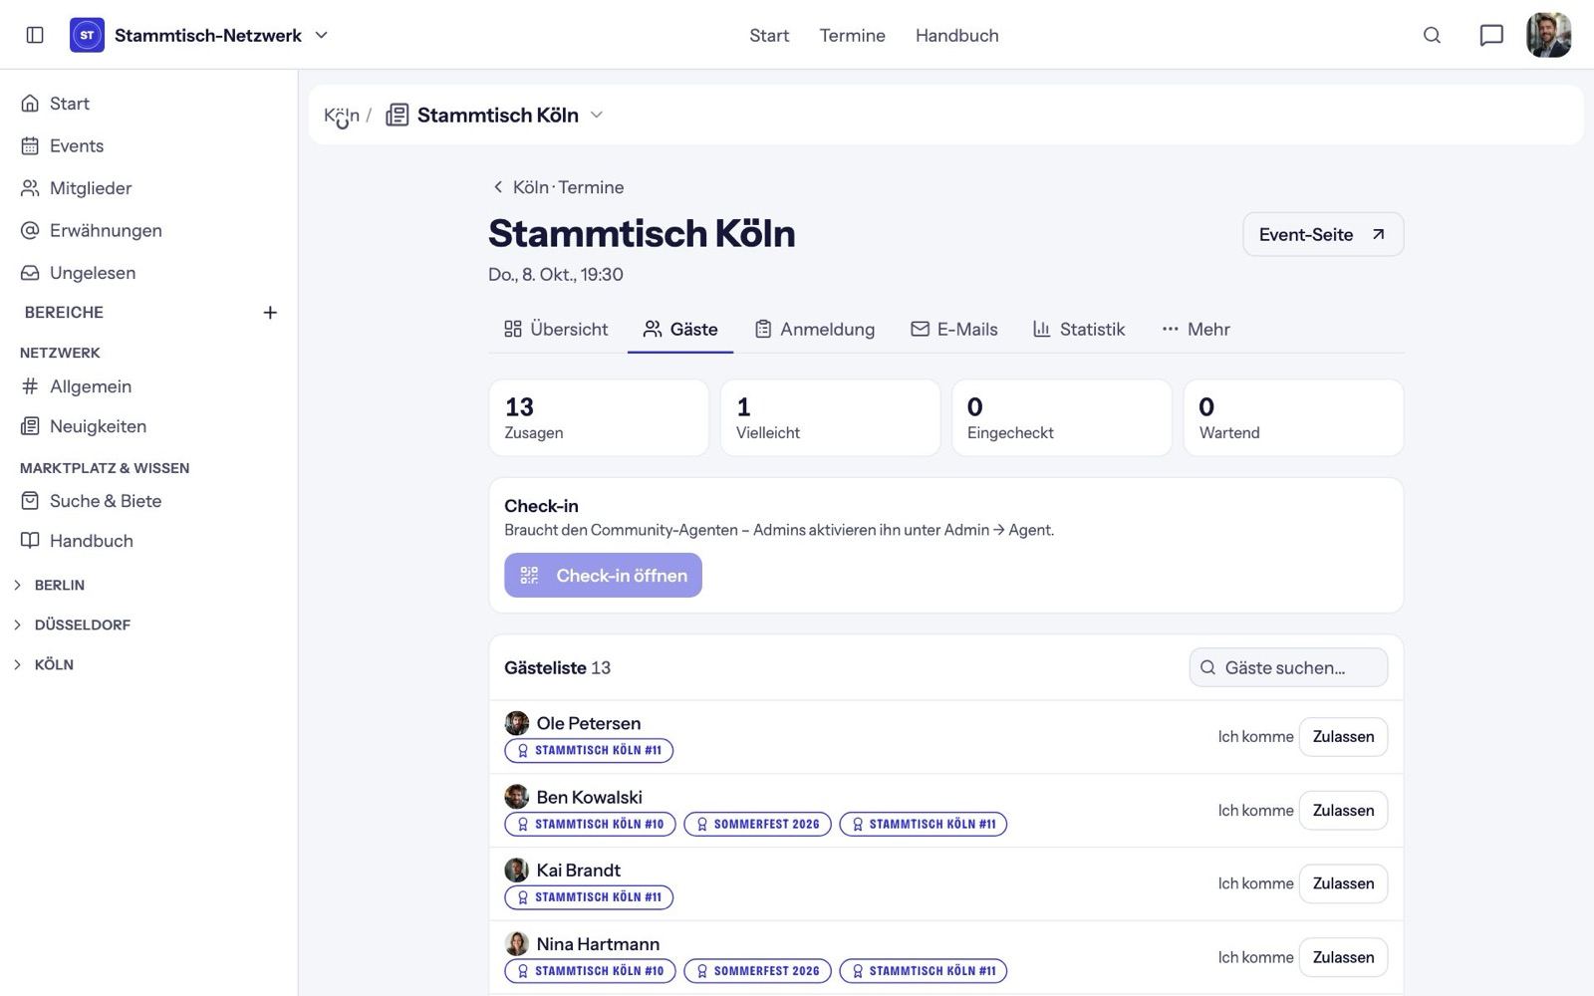The height and width of the screenshot is (996, 1594).
Task: Open Handbuch in the sidebar
Action: [x=148, y=541]
